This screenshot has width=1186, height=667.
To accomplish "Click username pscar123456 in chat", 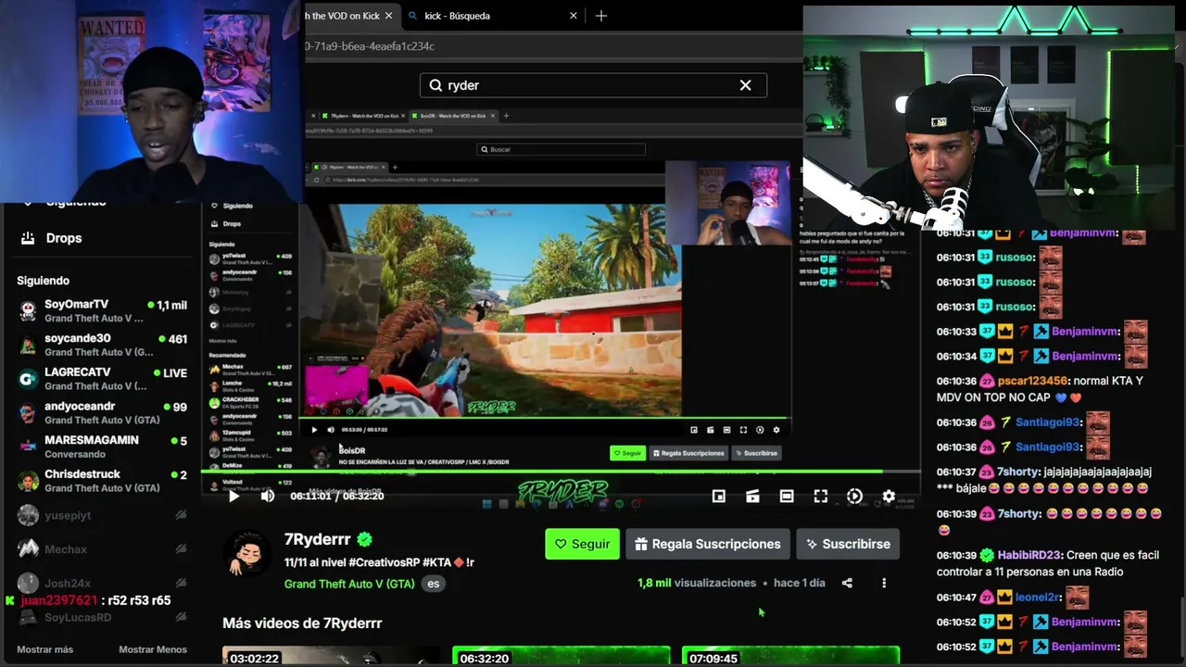I will tap(1033, 381).
